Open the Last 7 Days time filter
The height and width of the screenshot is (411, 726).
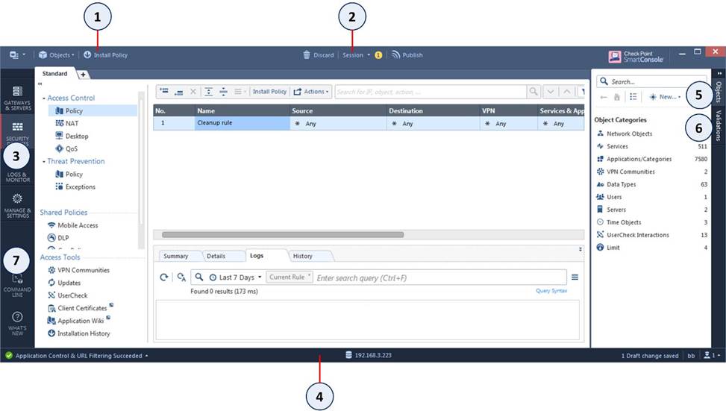tap(234, 277)
